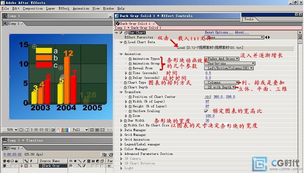Click the Chart Depth stopwatch

[125, 87]
